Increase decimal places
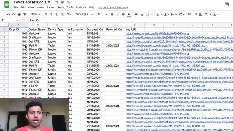233x131 pixels. pyautogui.click(x=62, y=14)
